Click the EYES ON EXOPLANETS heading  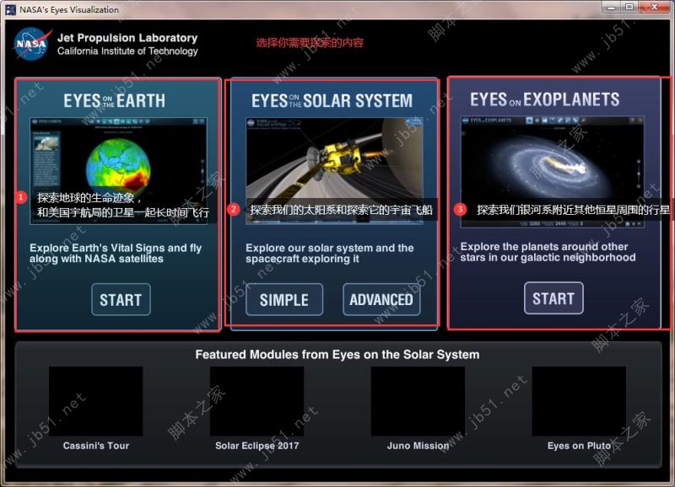(x=544, y=99)
